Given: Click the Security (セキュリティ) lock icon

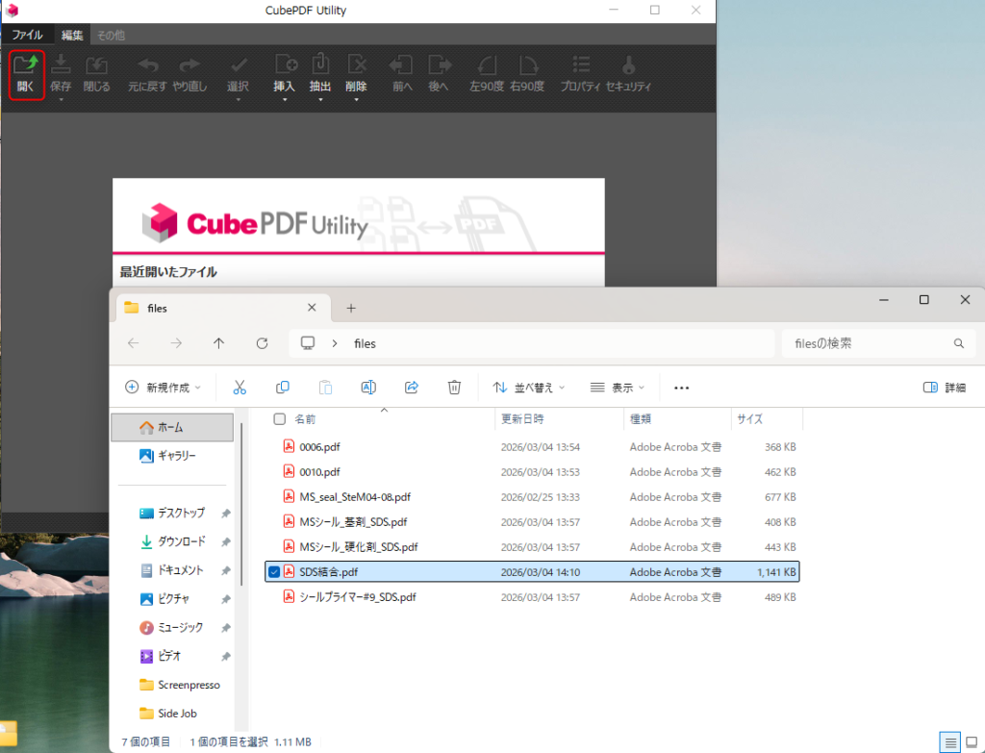Looking at the screenshot, I should (629, 72).
